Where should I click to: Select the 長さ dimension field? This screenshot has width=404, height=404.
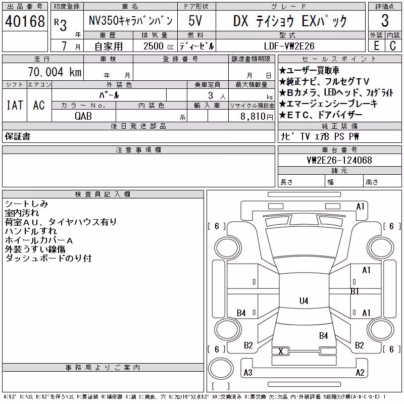pyautogui.click(x=301, y=181)
